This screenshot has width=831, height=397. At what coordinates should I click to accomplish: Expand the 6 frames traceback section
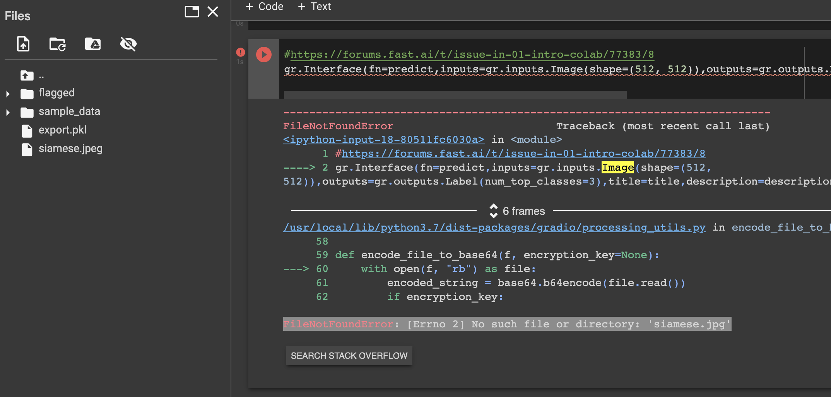pos(517,211)
